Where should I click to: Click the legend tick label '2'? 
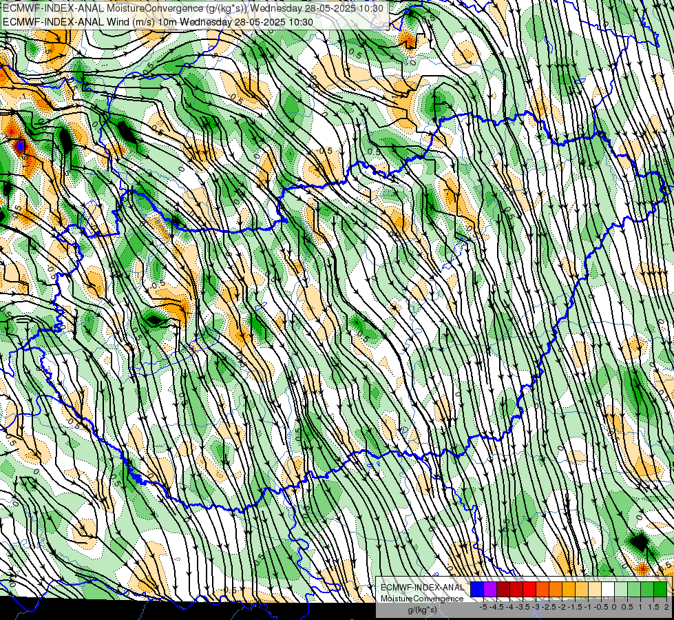pyautogui.click(x=666, y=607)
